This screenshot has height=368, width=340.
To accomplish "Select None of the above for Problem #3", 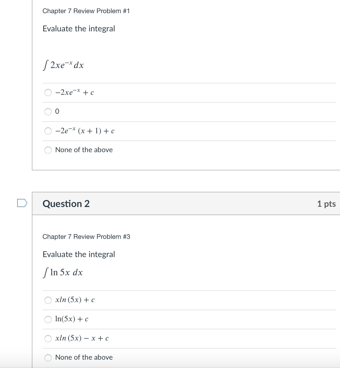I will [x=48, y=357].
